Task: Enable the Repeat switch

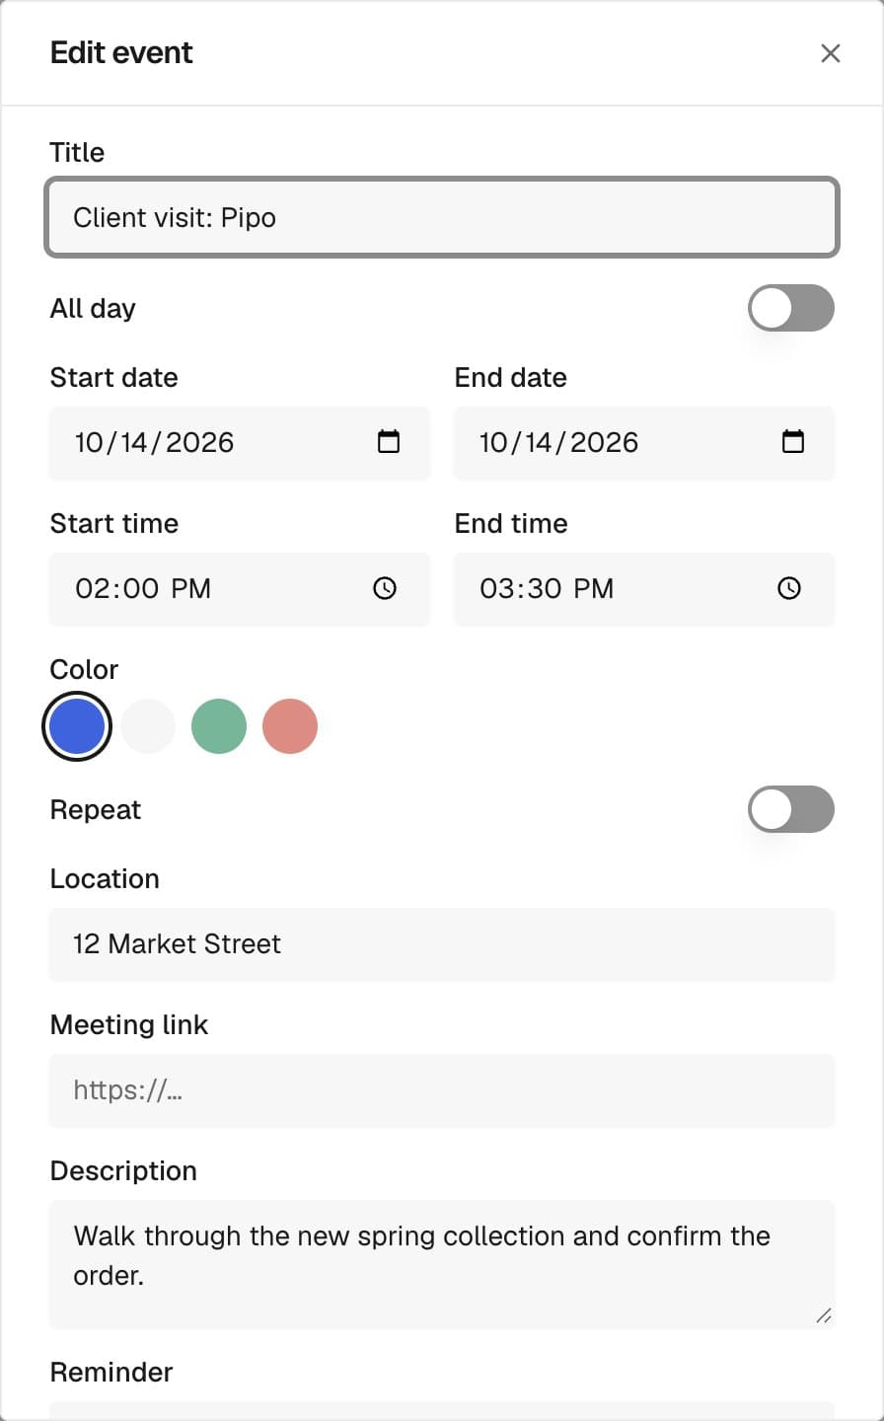Action: point(791,809)
